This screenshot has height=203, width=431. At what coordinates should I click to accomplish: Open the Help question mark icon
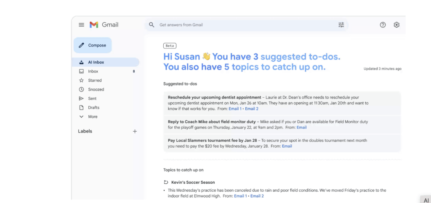tap(383, 25)
